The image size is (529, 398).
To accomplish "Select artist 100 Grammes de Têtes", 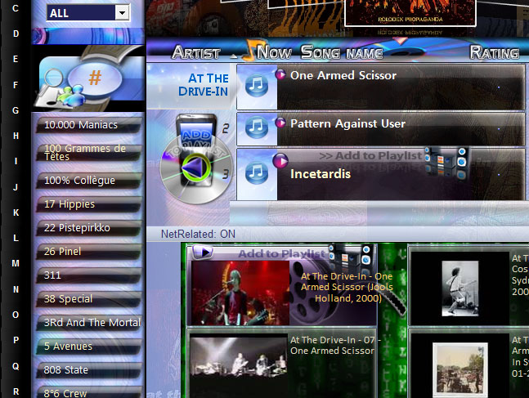I will [89, 153].
